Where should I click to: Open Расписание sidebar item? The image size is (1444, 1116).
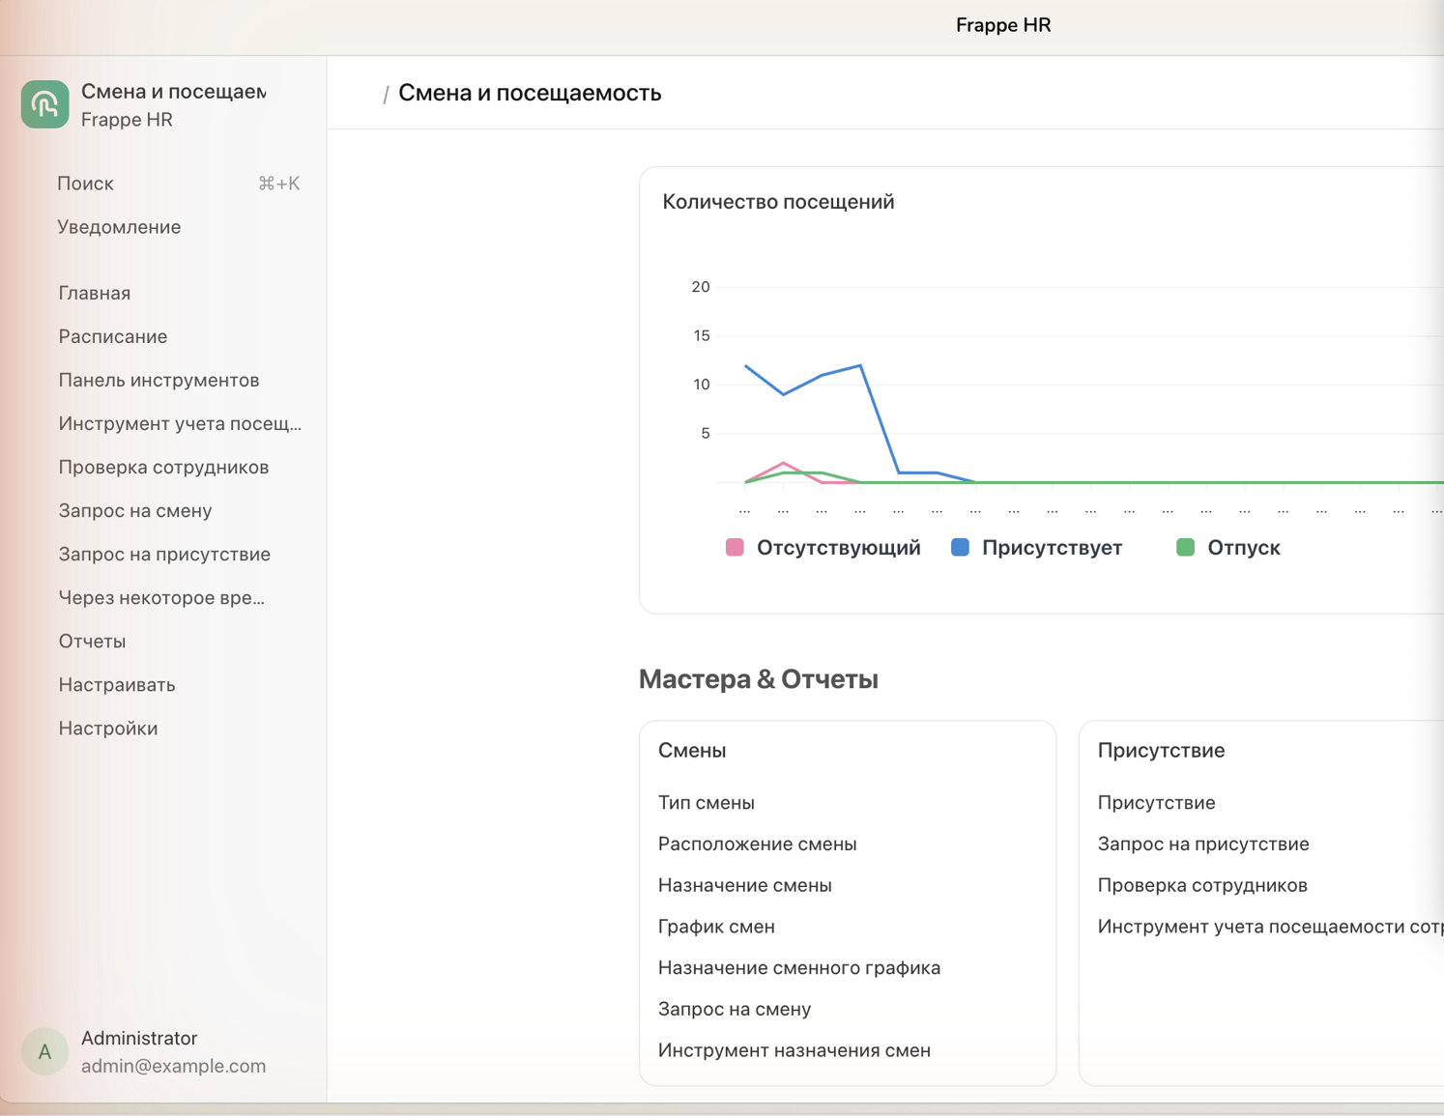point(113,336)
